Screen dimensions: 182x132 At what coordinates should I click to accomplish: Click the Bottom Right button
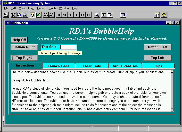(x=24, y=47)
